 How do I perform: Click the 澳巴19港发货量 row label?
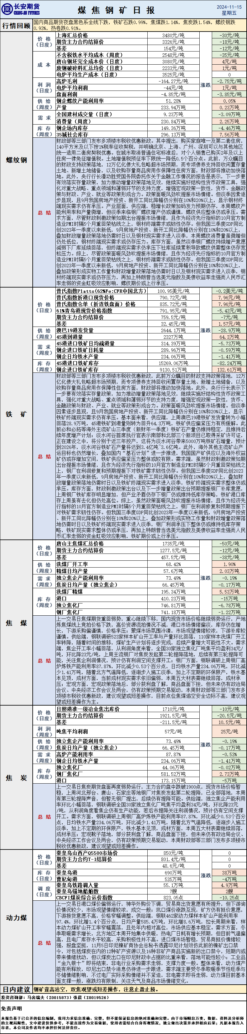[75, 330]
